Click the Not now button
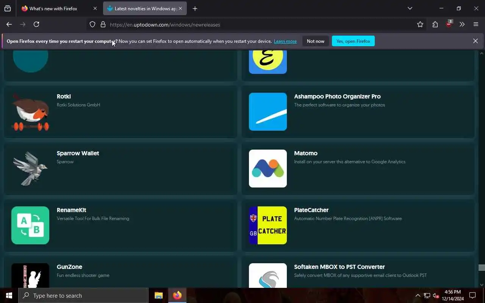This screenshot has height=303, width=485. (x=316, y=41)
